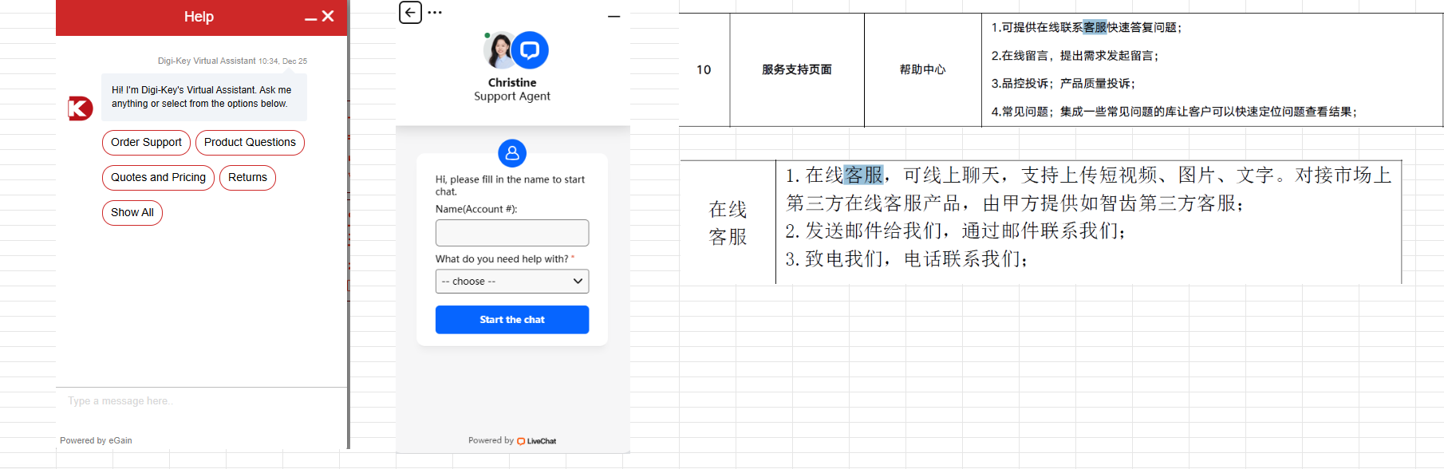Select the Order Support option
Image resolution: width=1444 pixels, height=469 pixels.
[146, 143]
